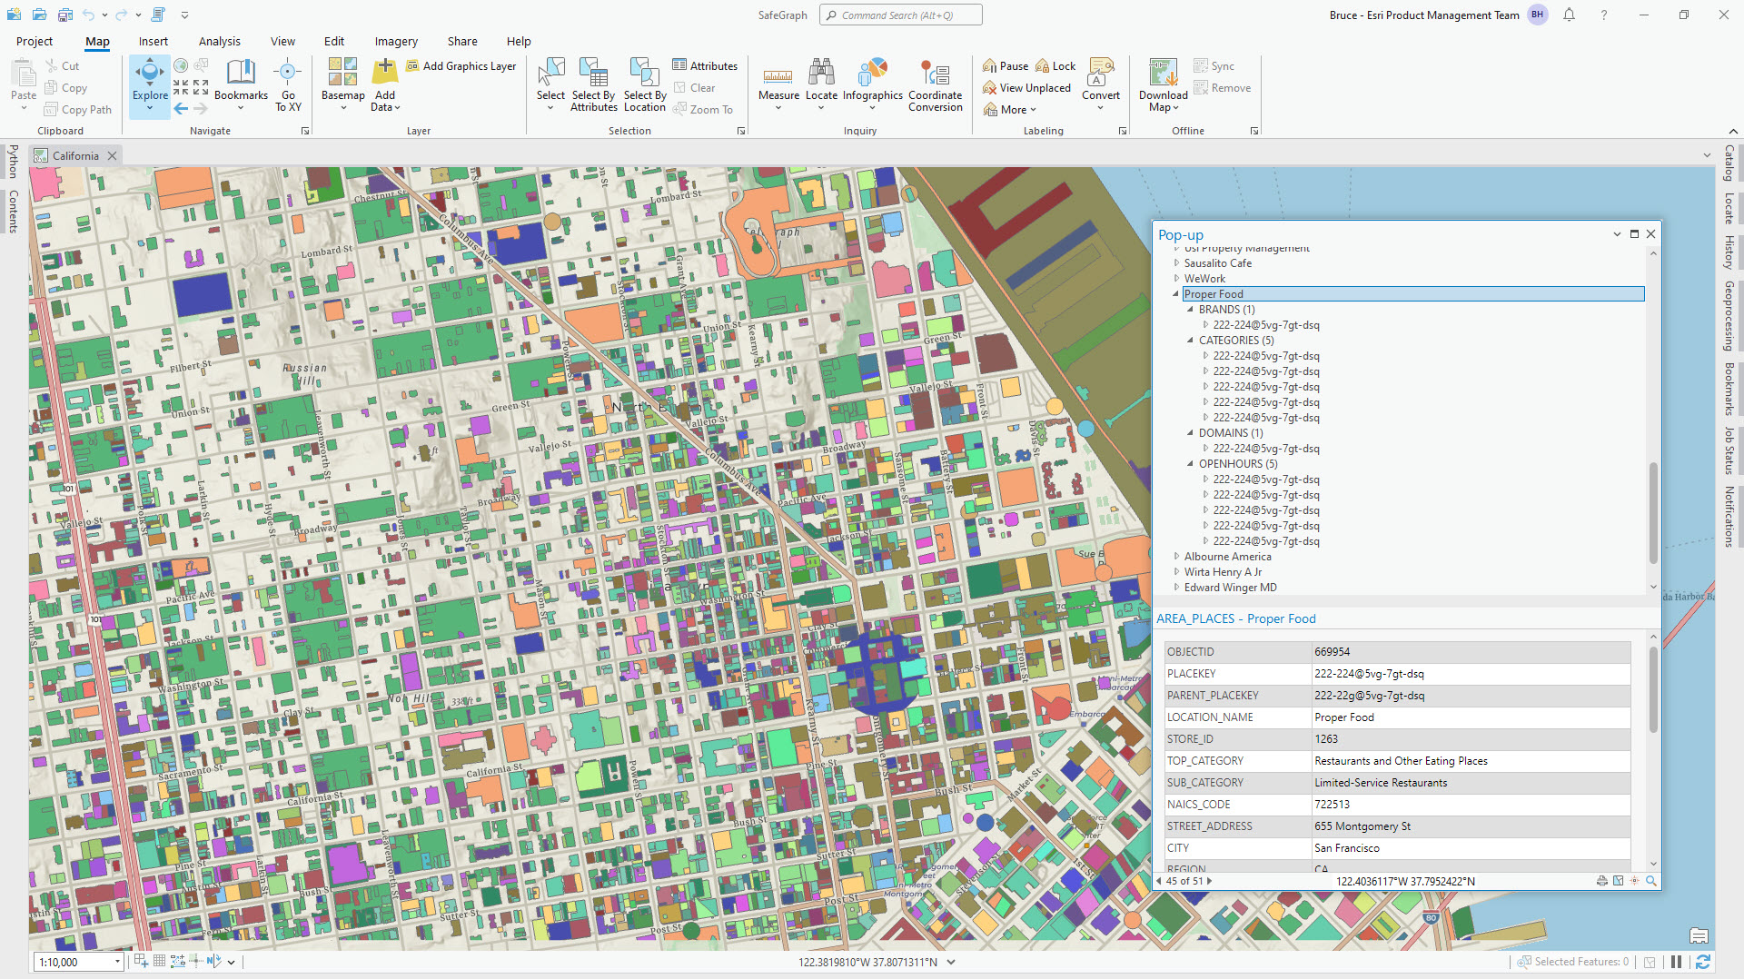Click the Add Graphics Layer button
Viewport: 1744px width, 979px height.
[461, 66]
